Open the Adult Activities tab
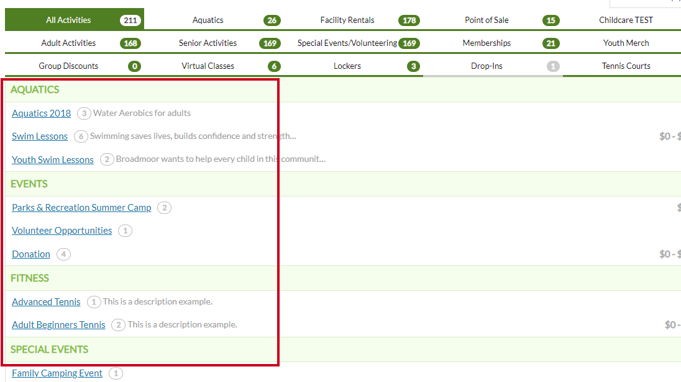The image size is (681, 382). 68,43
